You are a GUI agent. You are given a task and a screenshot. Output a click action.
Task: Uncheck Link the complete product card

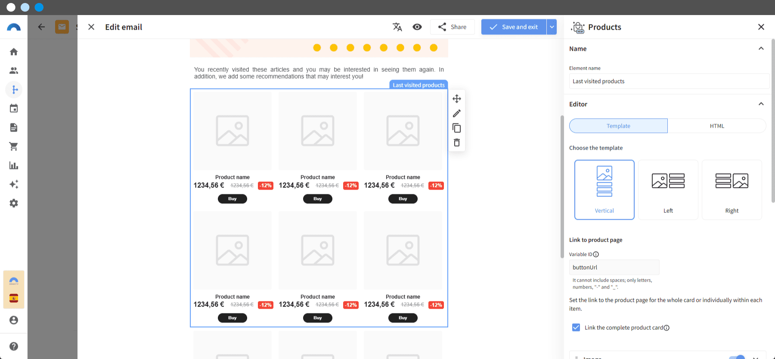click(x=576, y=328)
